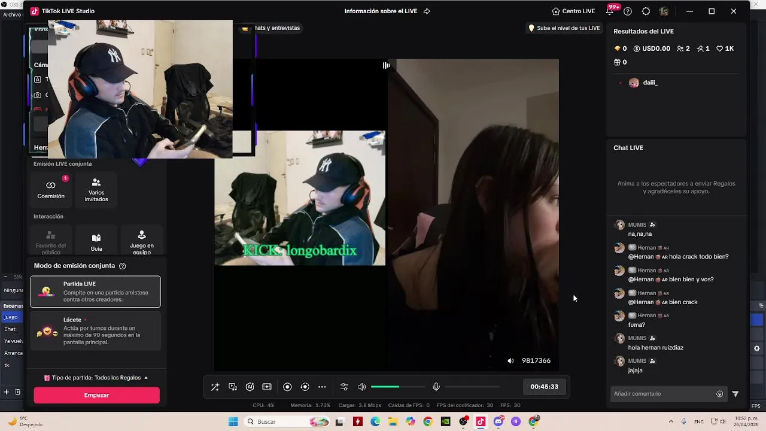
Task: Click the gift box count stat
Action: click(621, 62)
